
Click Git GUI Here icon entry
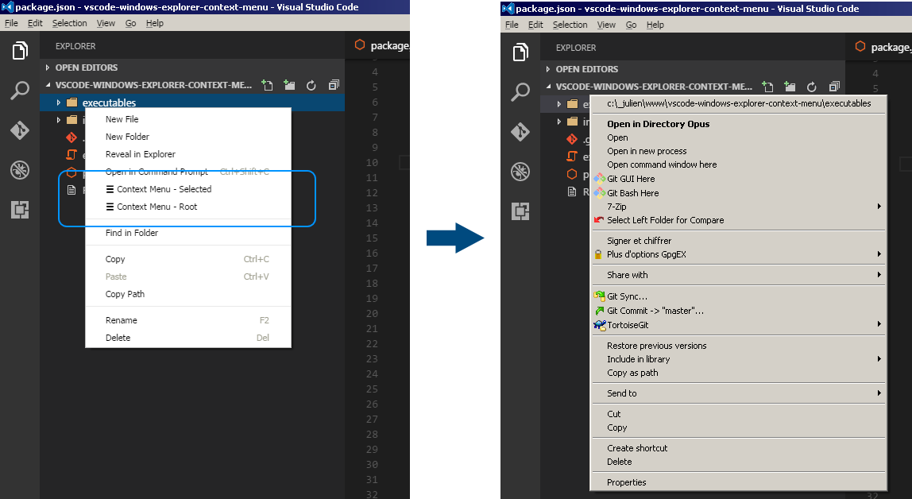point(739,179)
